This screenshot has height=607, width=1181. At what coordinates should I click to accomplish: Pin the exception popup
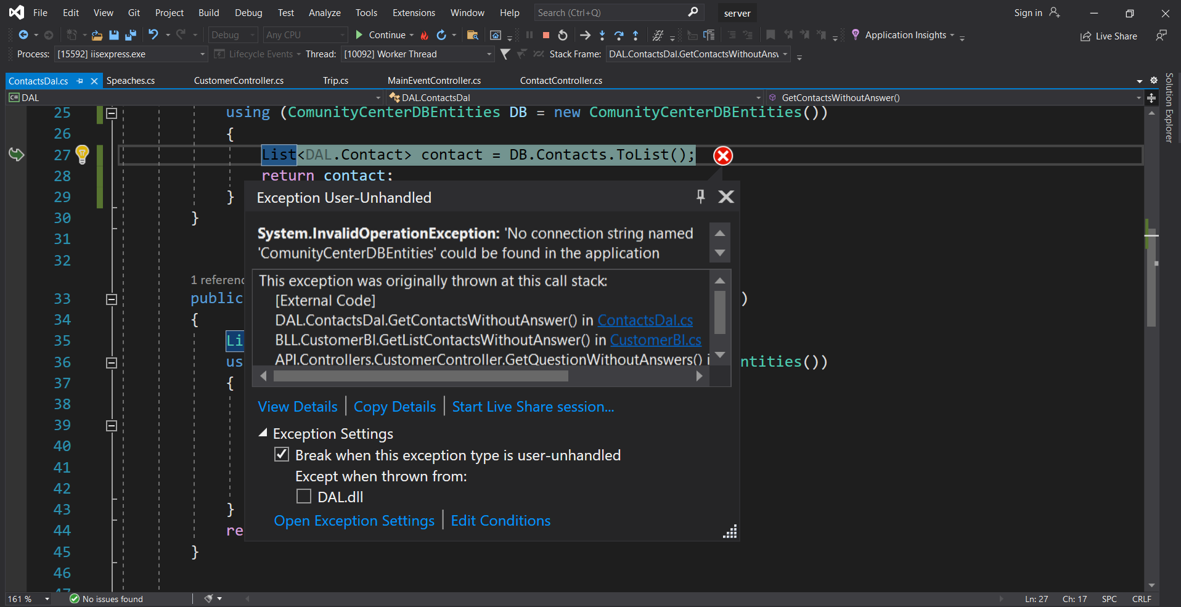[700, 197]
